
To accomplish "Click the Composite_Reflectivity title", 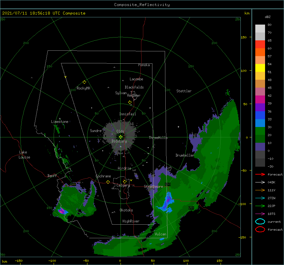I will (142, 5).
